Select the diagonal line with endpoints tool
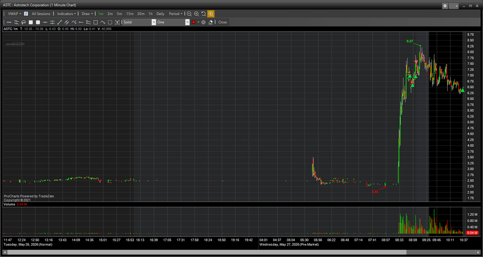Screen dimensions: 483x257 tap(59, 22)
